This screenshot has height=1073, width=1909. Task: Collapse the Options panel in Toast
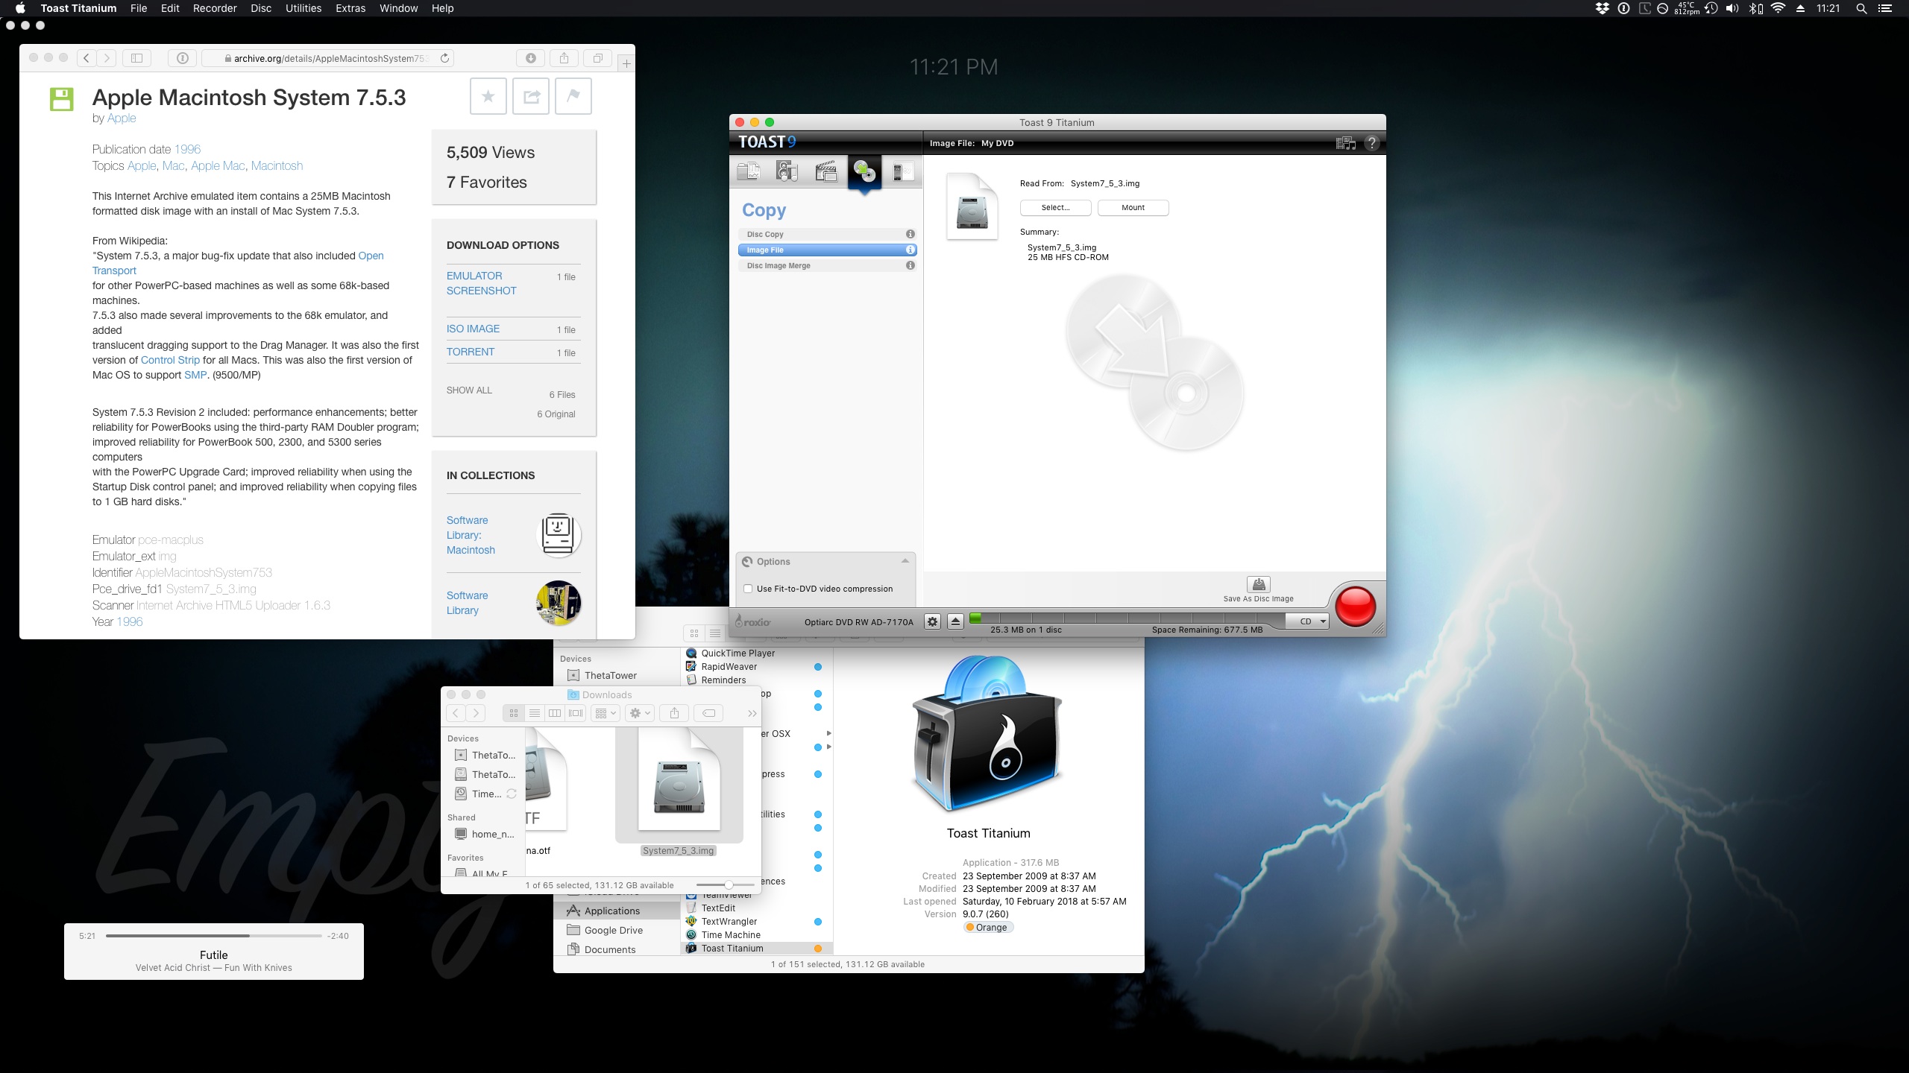(x=905, y=561)
